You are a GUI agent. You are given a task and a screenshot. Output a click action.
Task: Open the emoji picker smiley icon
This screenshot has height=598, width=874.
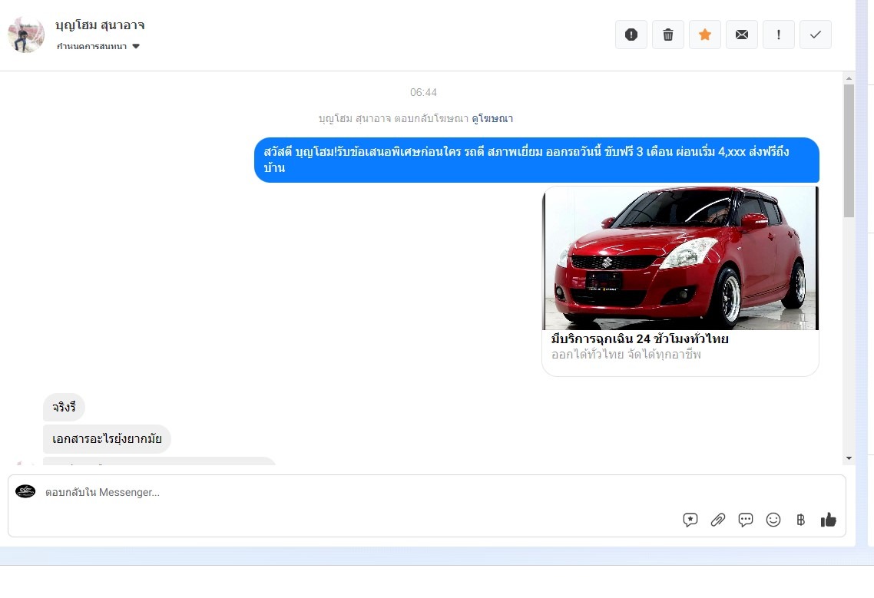(773, 520)
